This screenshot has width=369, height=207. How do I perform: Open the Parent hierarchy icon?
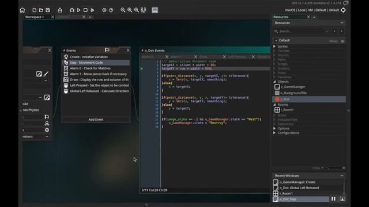tap(47, 123)
